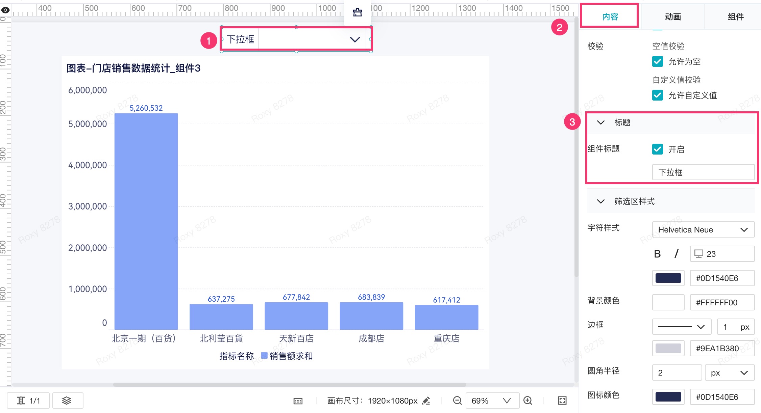Uncheck 允许为空 checkbox
The image size is (761, 413).
click(x=658, y=61)
